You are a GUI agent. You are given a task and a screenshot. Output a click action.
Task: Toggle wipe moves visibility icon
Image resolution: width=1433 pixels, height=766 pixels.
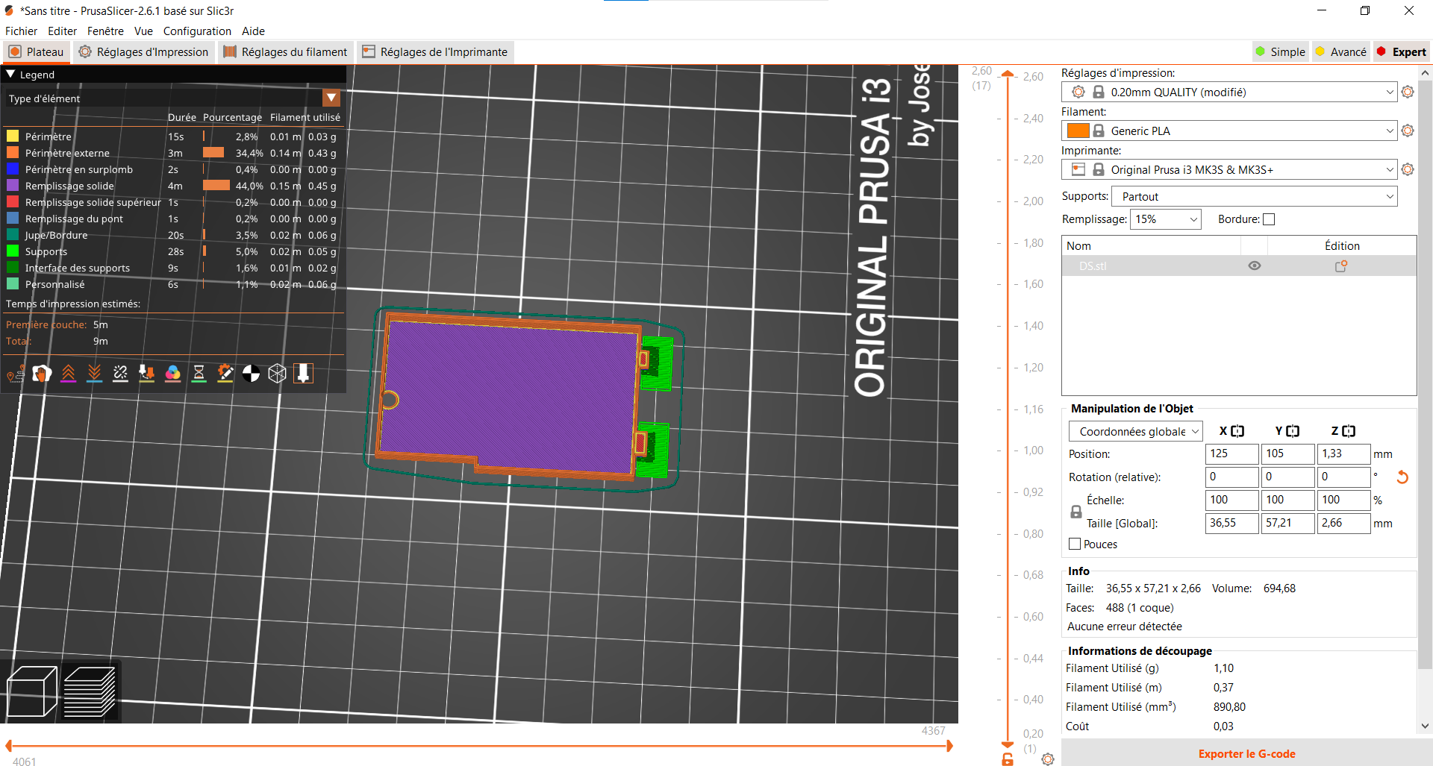[x=42, y=374]
